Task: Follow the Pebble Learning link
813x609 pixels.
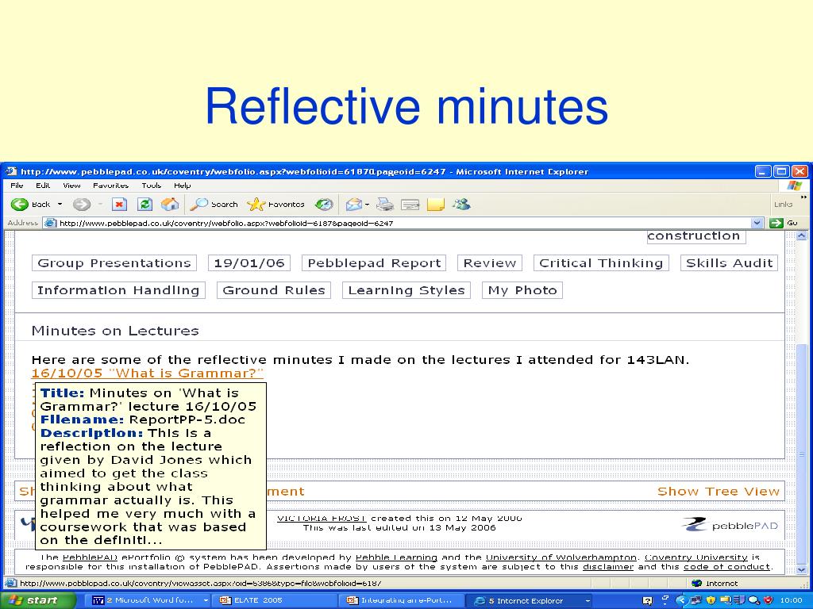Action: 396,557
